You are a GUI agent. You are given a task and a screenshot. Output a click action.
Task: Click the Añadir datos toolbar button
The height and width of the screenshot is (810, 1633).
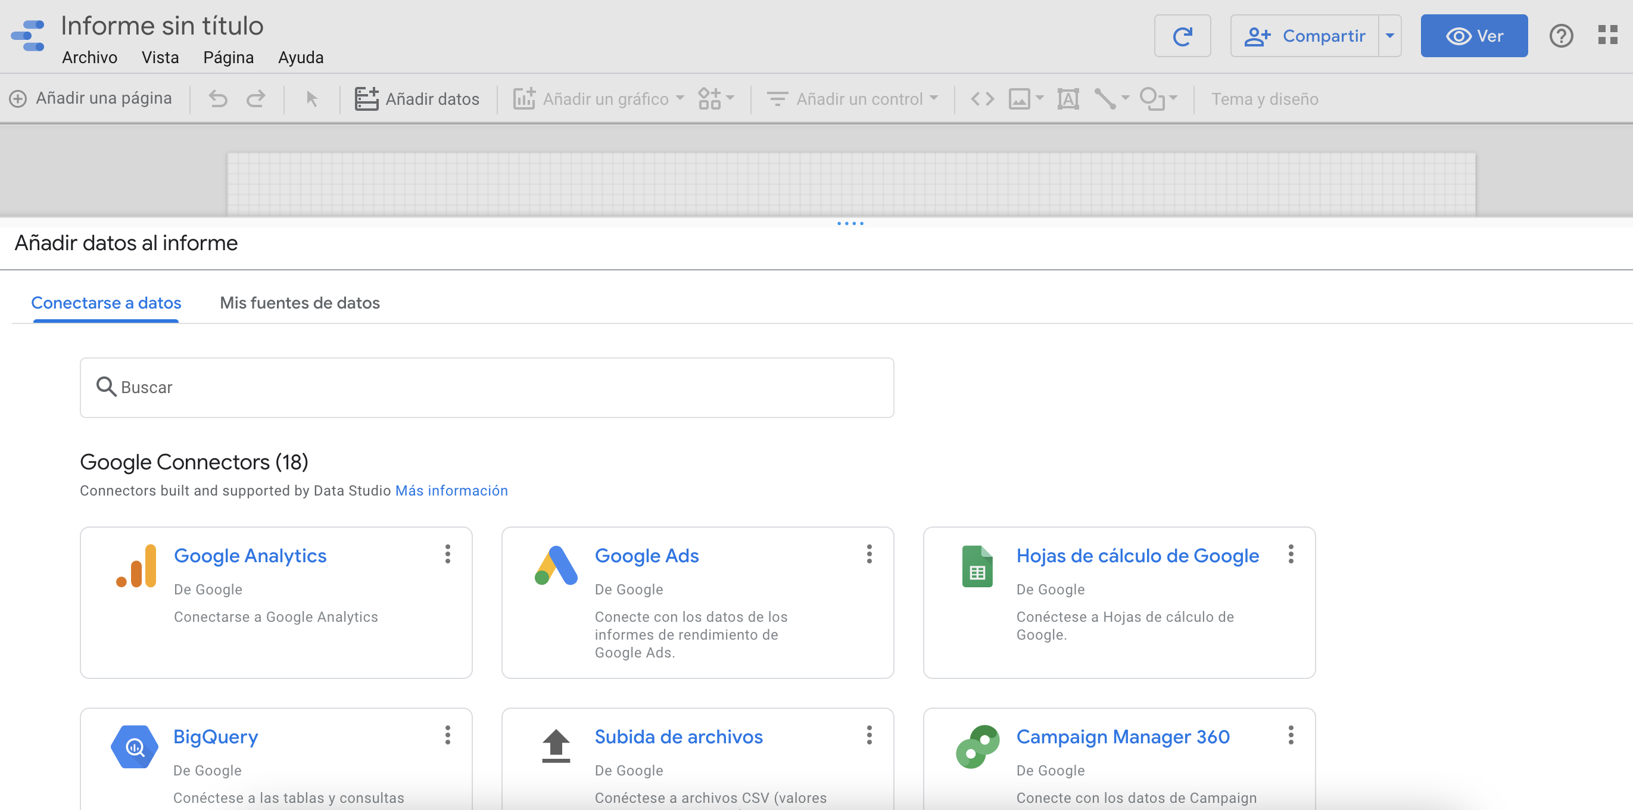point(416,99)
